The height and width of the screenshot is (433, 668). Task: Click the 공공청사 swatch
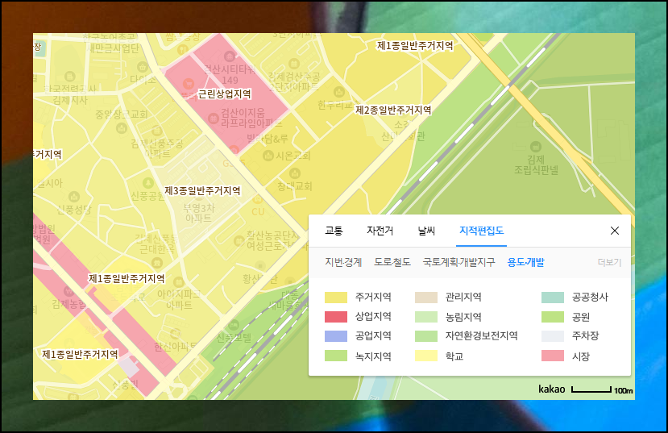click(x=553, y=297)
